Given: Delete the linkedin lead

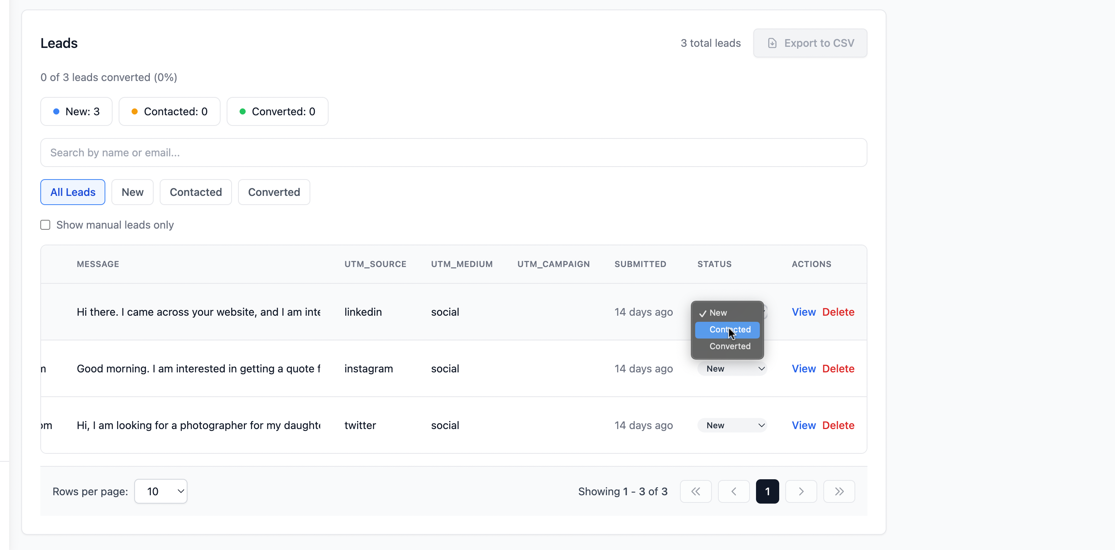Looking at the screenshot, I should coord(839,312).
